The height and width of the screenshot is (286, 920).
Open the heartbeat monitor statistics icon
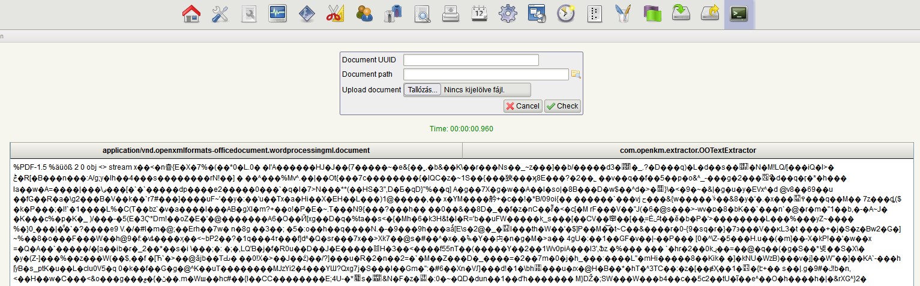pyautogui.click(x=278, y=14)
